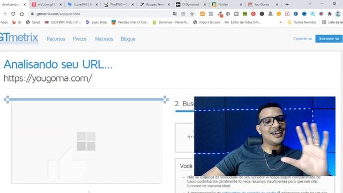Click the Conecte-se login link
The width and height of the screenshot is (343, 193).
[302, 39]
